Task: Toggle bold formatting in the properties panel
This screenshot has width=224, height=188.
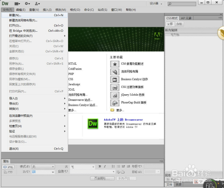Action: point(100,167)
